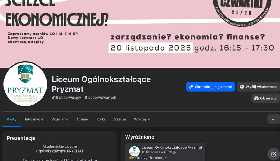280x161 pixels.
Task: Open the three-dots page options menu
Action: [274, 119]
